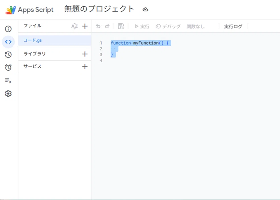Click the undo arrow in toolbar
280x200 pixels.
tap(98, 26)
